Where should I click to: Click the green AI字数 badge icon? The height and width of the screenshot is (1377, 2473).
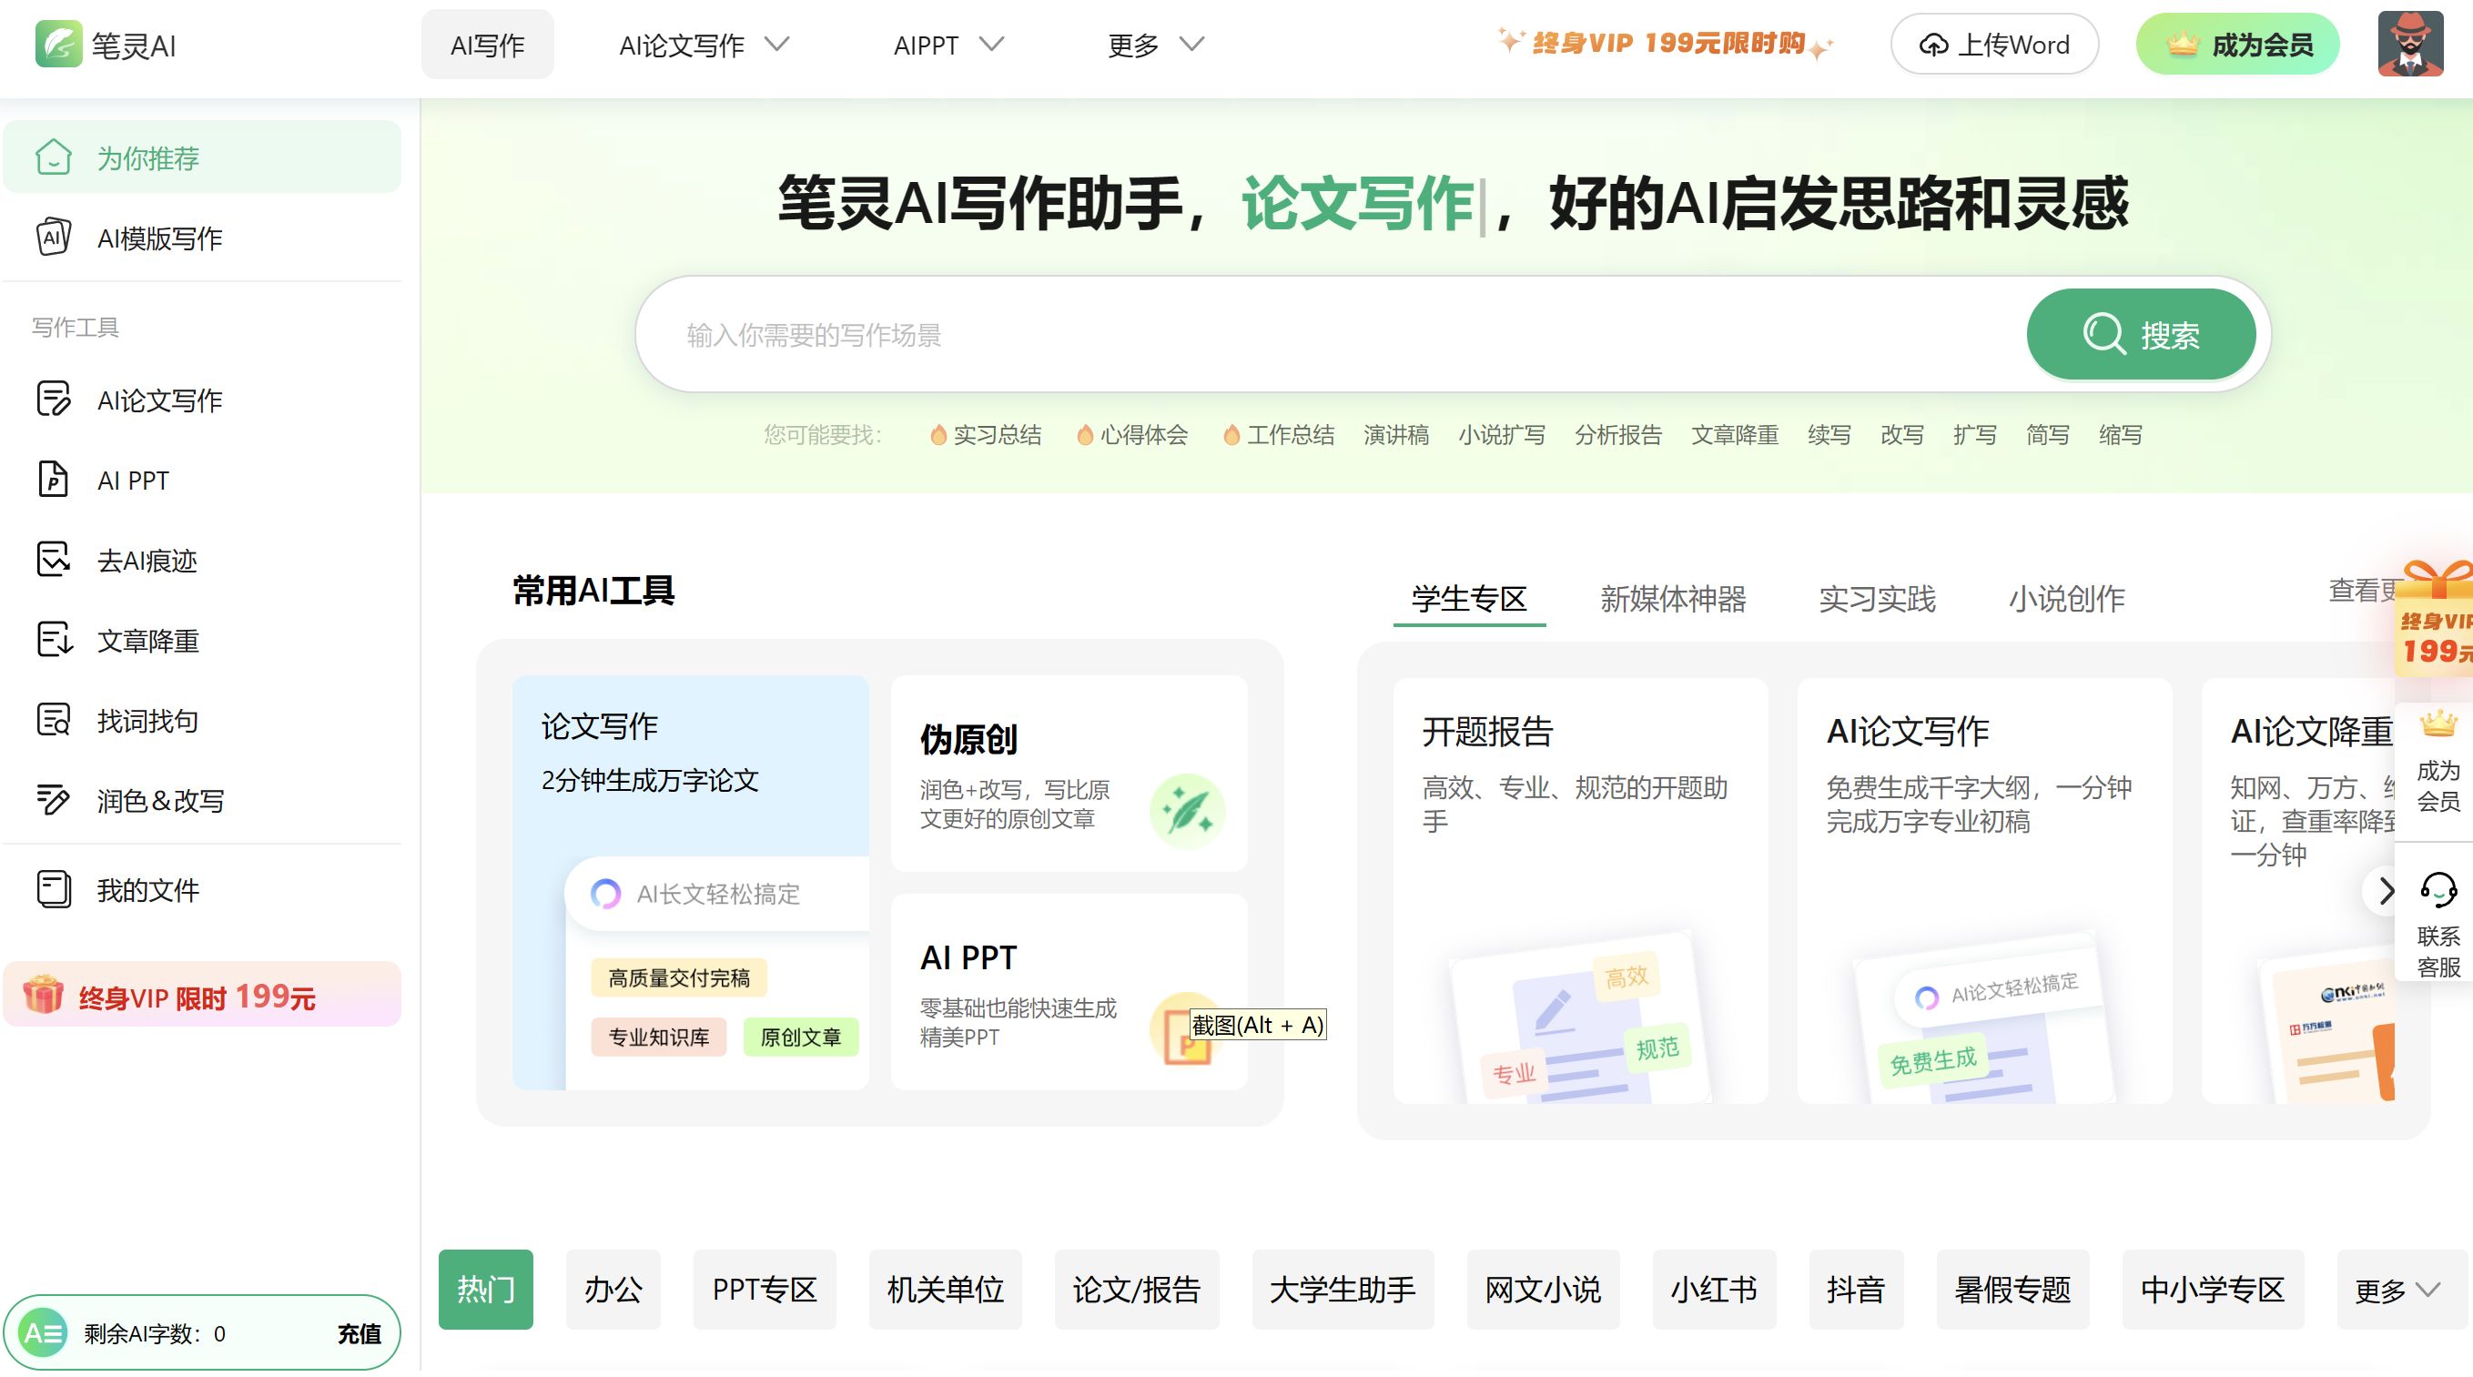point(43,1332)
